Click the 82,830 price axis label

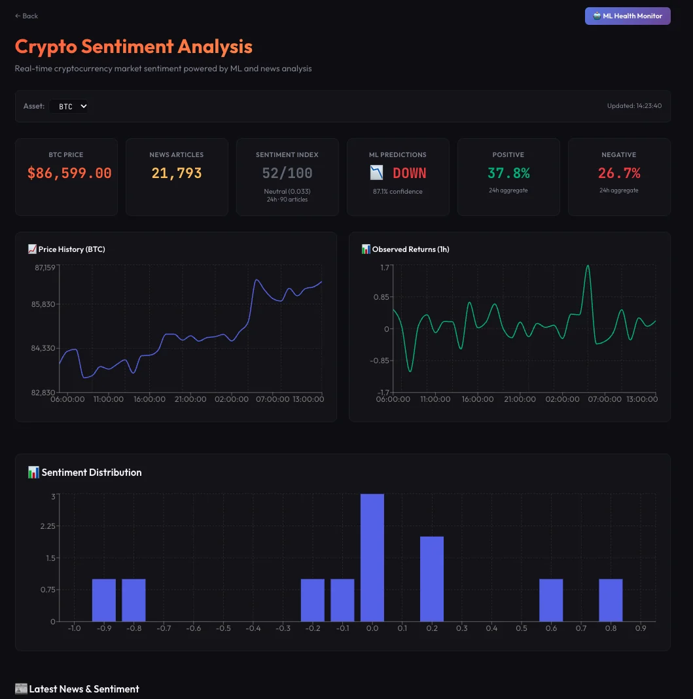43,393
